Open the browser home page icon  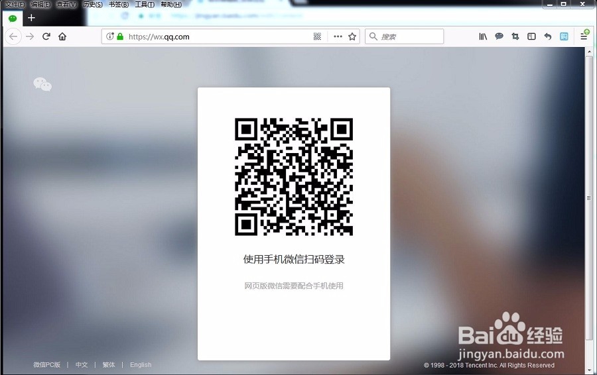point(62,36)
